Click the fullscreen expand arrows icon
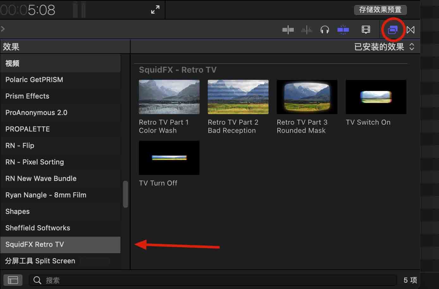The image size is (439, 289). click(155, 10)
